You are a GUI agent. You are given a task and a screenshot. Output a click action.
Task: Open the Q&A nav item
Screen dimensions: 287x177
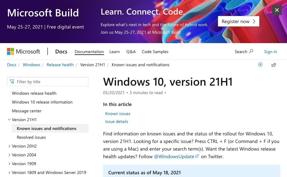pyautogui.click(x=131, y=52)
